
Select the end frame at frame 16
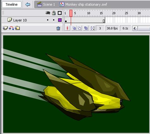(x=104, y=21)
